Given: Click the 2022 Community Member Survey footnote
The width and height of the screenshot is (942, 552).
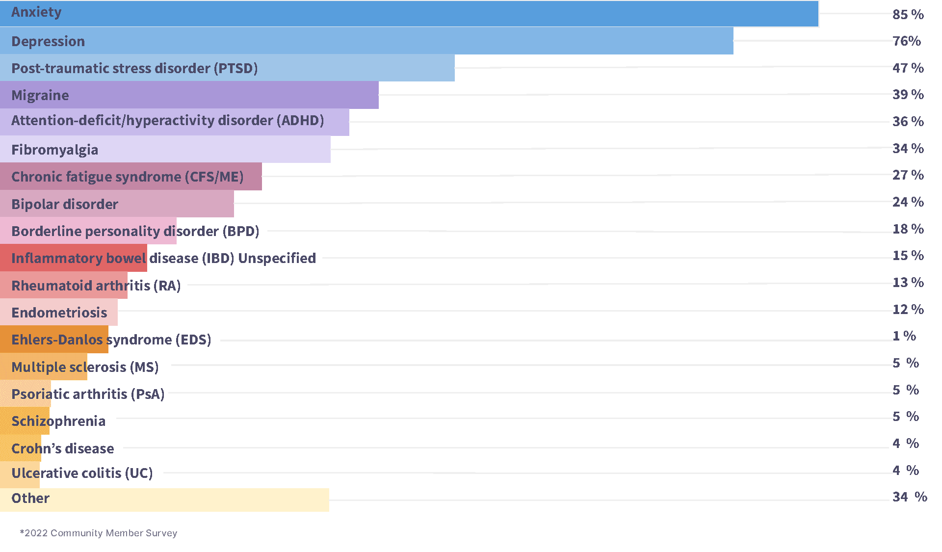Looking at the screenshot, I should [99, 533].
